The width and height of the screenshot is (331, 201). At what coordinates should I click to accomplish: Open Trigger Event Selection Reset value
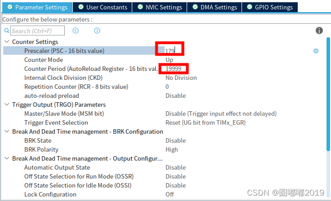[x=205, y=123]
